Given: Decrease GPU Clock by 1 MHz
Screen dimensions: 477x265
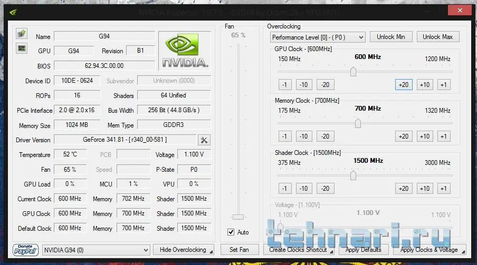Looking at the screenshot, I should click(285, 85).
